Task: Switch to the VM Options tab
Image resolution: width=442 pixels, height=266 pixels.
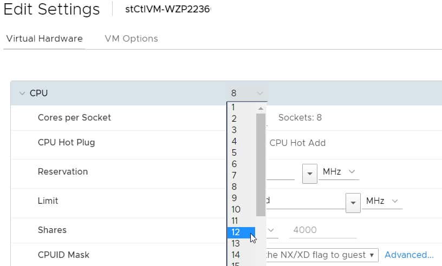Action: click(131, 38)
